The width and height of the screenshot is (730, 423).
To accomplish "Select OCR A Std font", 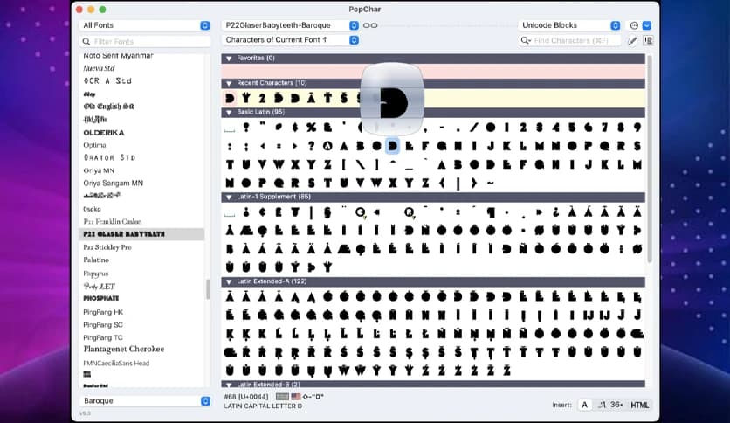I will 107,81.
